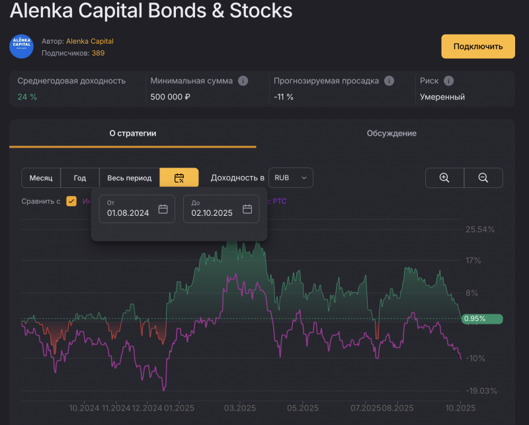The image size is (529, 425).
Task: Switch to the 'О стратегии' tab
Action: pyautogui.click(x=132, y=133)
